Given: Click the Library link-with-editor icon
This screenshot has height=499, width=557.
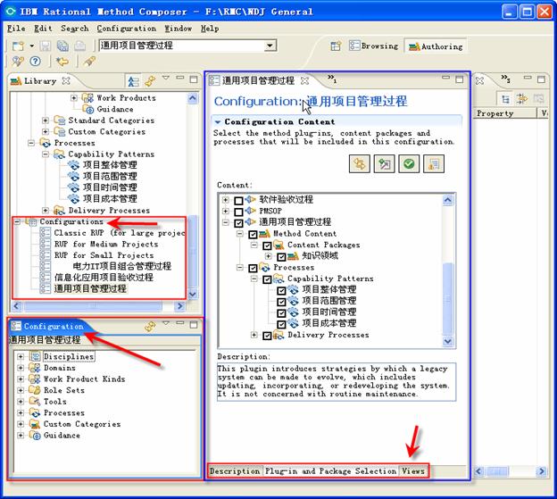Looking at the screenshot, I should pos(150,81).
